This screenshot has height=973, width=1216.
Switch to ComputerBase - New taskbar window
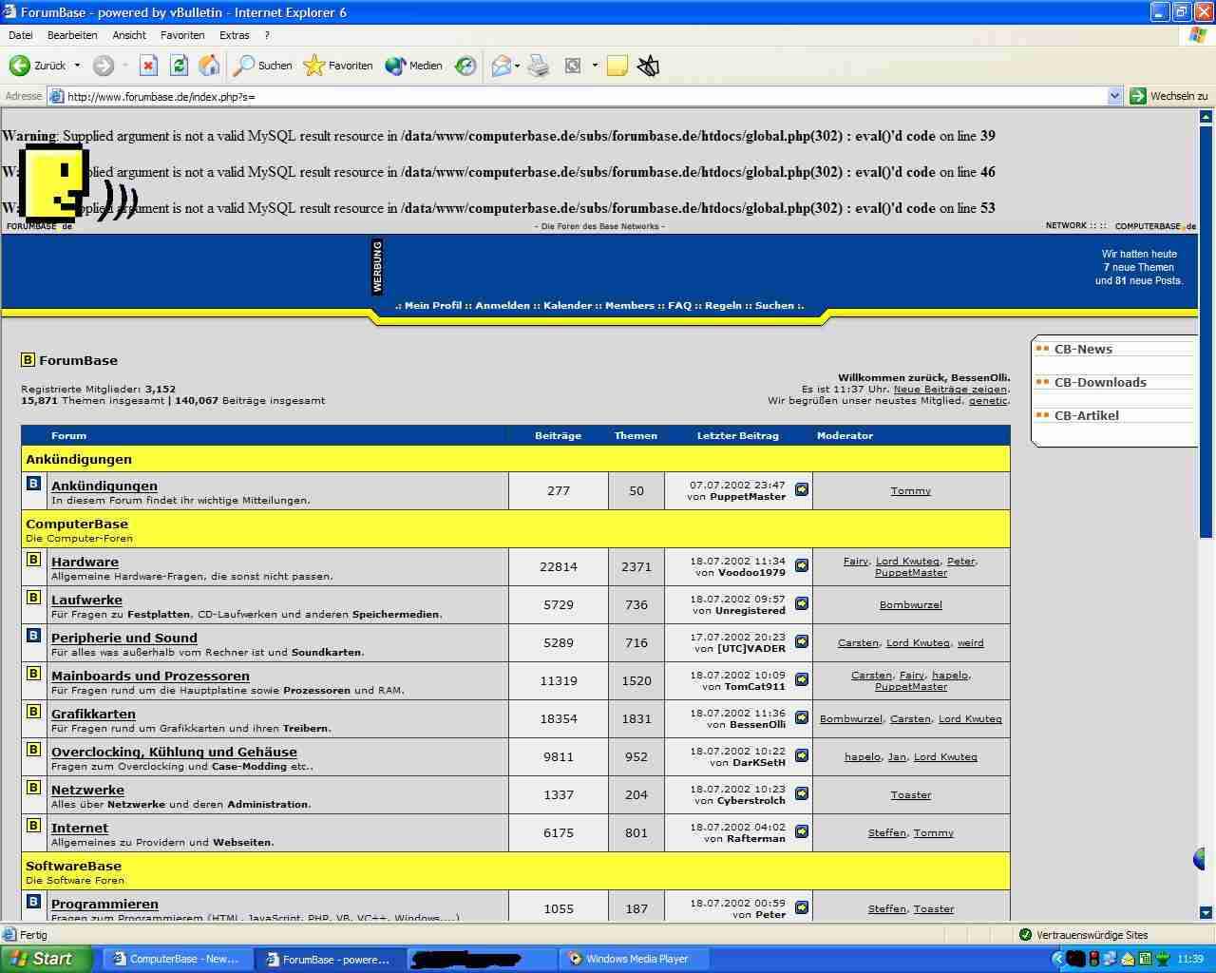tap(177, 959)
